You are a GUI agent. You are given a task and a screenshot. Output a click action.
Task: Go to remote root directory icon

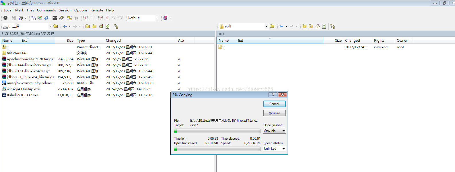pyautogui.click(x=311, y=26)
